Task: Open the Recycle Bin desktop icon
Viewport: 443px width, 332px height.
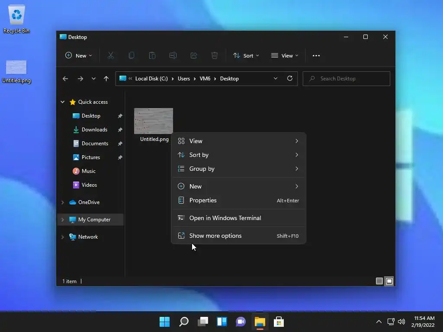Action: (16, 19)
